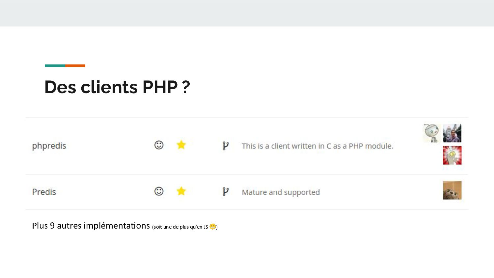Click the orange accent bar above the title
This screenshot has width=494, height=278.
click(75, 66)
